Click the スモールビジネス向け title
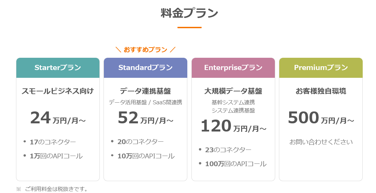 [58, 91]
